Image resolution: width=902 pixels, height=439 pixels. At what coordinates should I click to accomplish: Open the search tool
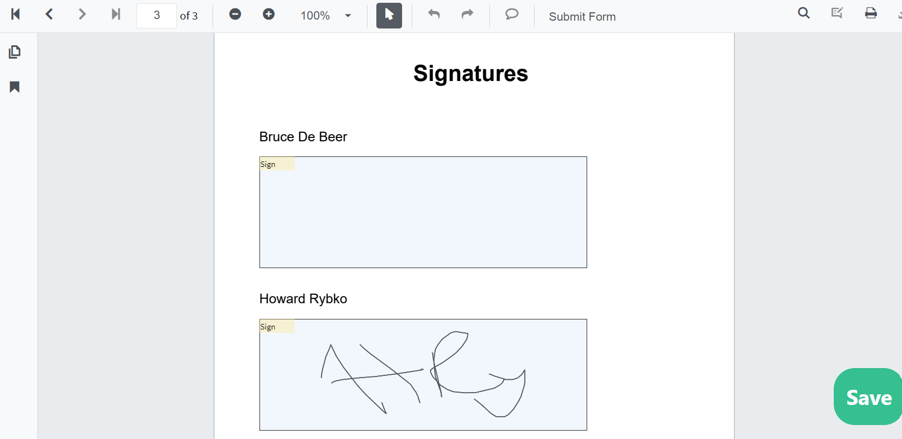pos(804,13)
